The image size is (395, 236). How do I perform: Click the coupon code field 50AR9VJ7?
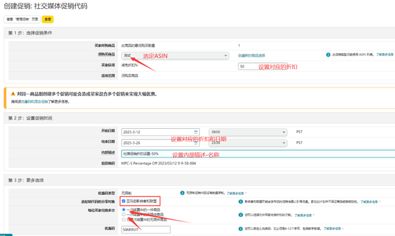(x=146, y=229)
